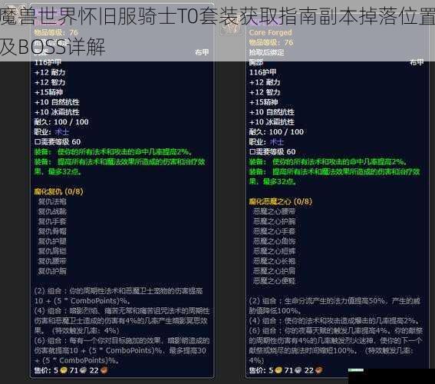Viewport: 435px width, 384px height.
Task: Click '售价: 5' in the 魔化恶魔之心 tooltip
Action: pos(261,370)
